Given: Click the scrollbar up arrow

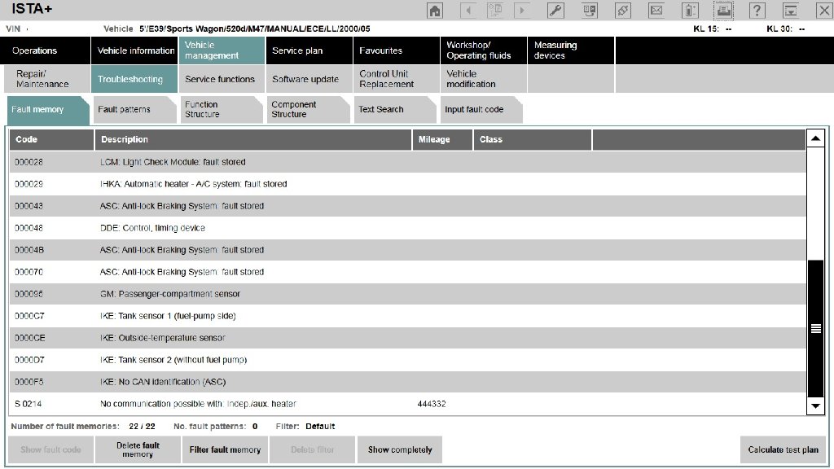Looking at the screenshot, I should tap(815, 138).
